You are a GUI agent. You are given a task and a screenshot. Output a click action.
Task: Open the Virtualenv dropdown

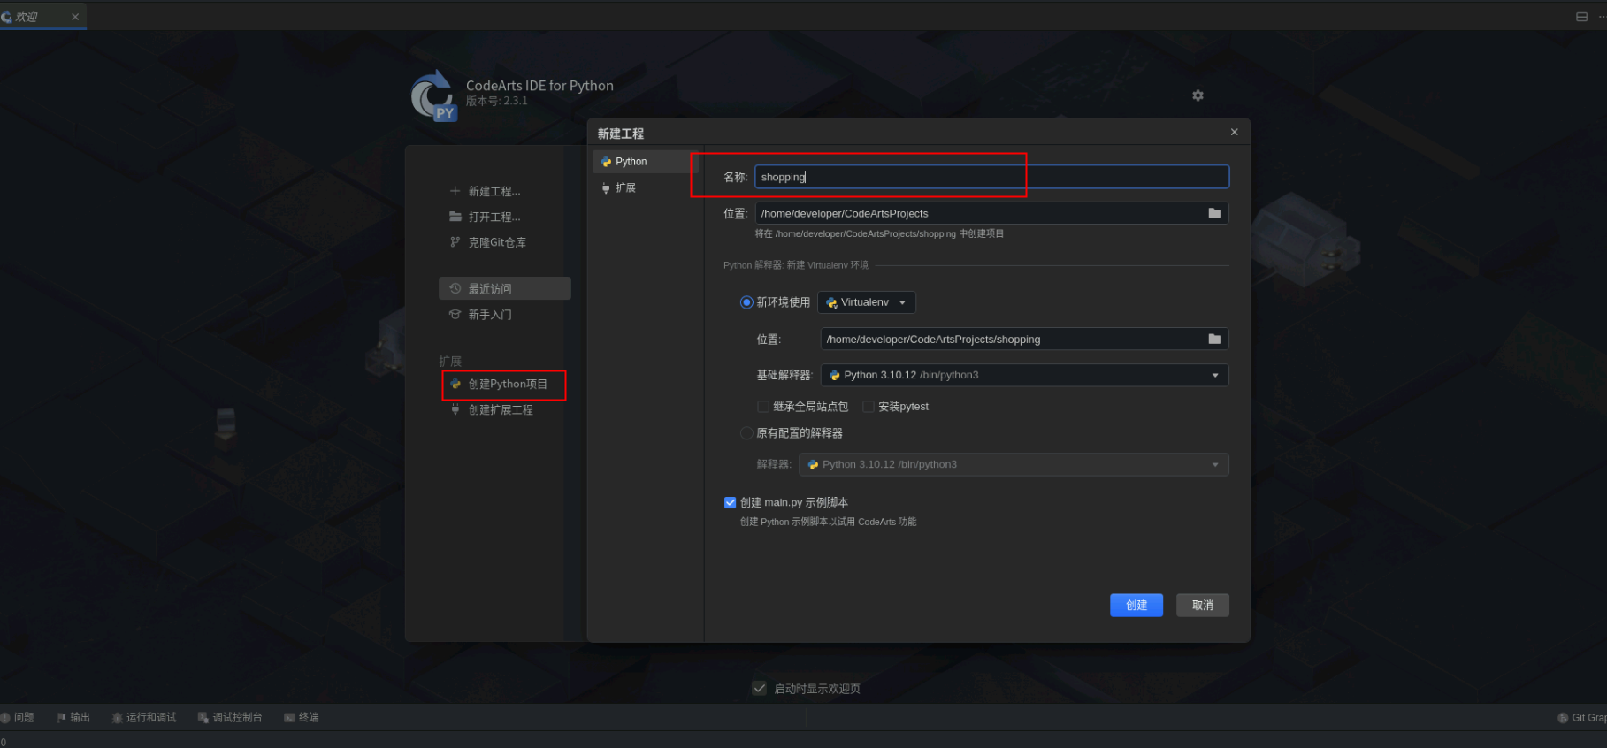(x=867, y=302)
